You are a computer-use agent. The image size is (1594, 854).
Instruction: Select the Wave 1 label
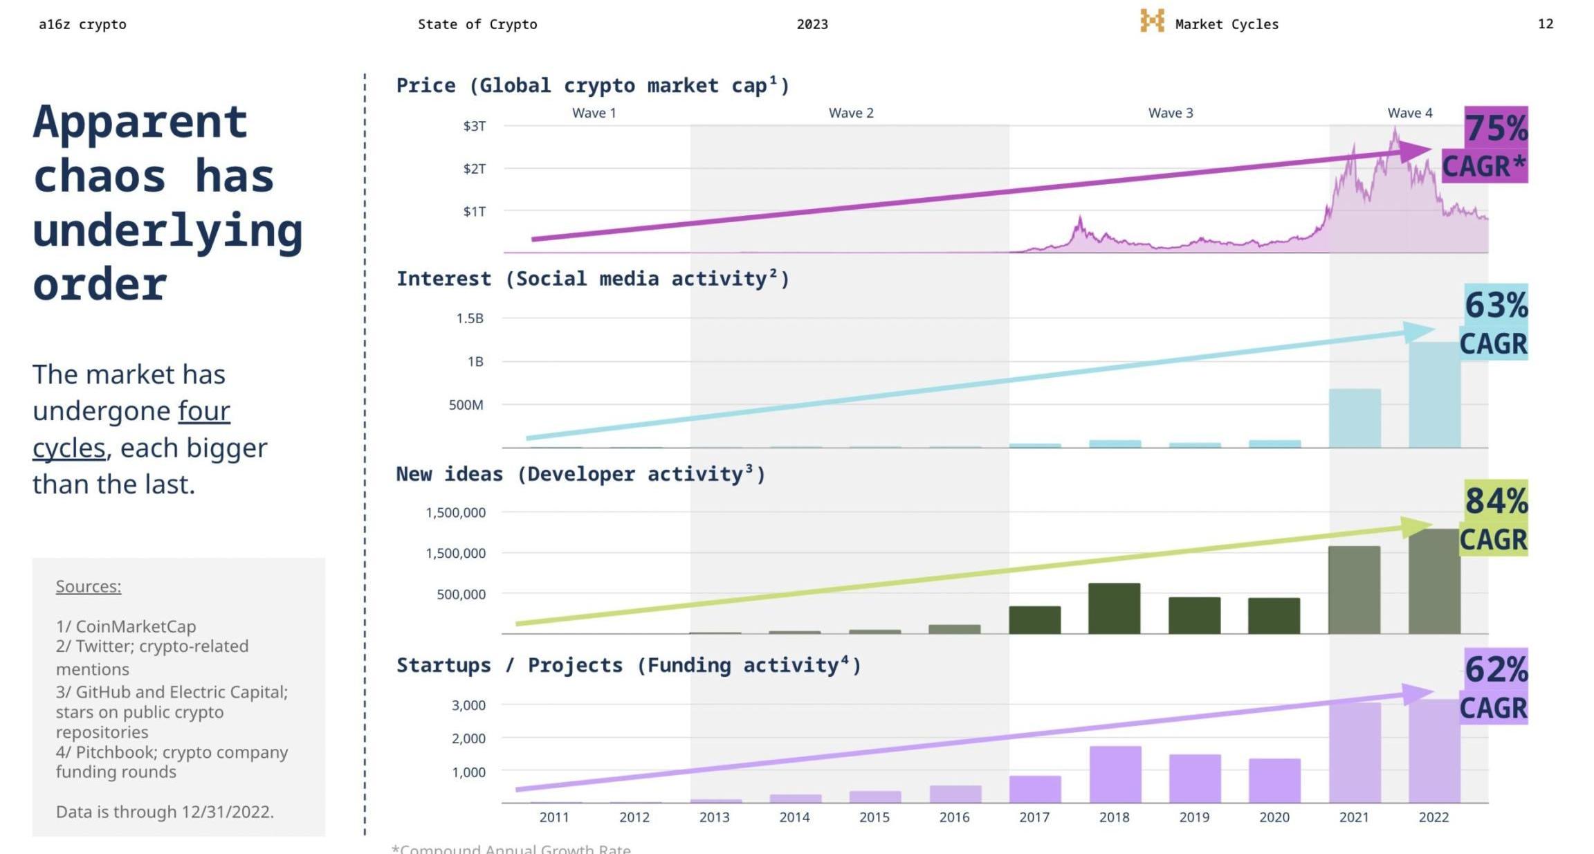[594, 113]
